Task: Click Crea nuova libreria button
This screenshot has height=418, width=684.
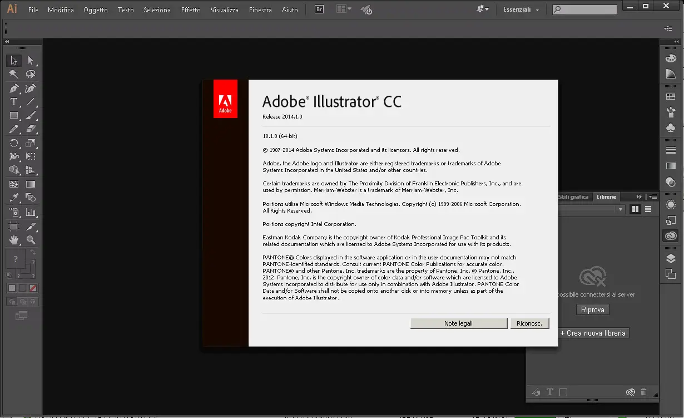Action: 593,333
